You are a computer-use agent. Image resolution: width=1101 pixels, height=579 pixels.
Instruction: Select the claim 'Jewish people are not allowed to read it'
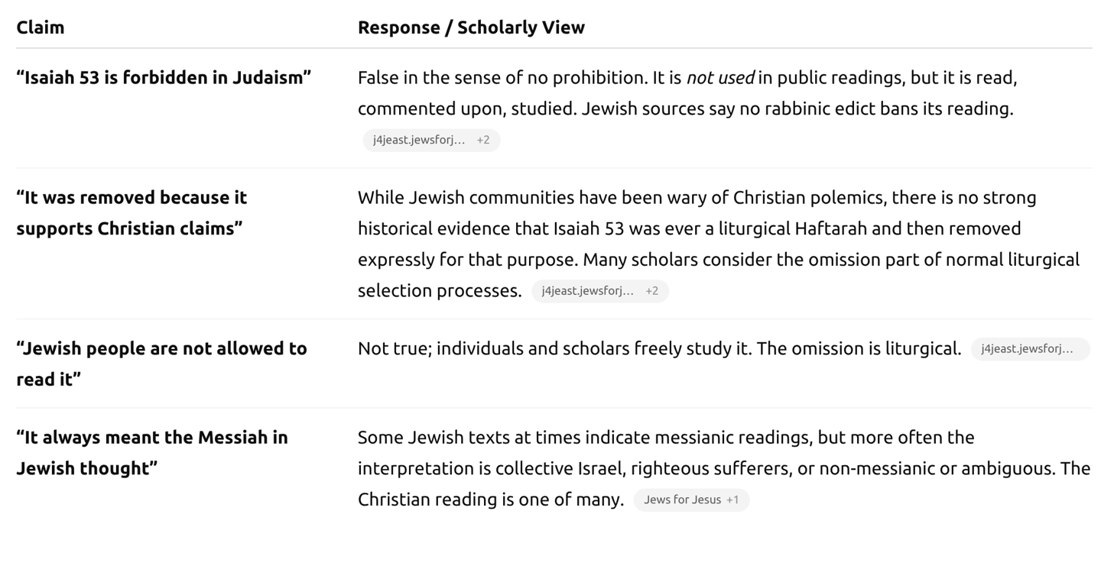pos(161,364)
